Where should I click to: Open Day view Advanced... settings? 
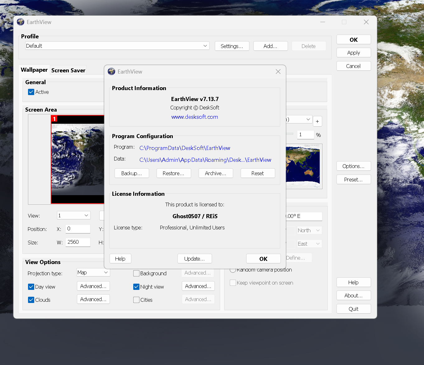(x=93, y=286)
